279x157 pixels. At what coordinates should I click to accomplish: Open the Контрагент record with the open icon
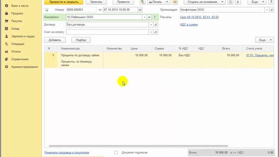(x=149, y=17)
